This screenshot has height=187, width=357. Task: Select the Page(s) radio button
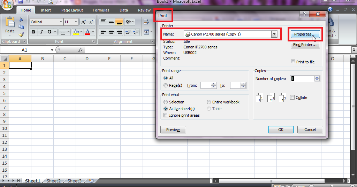click(x=166, y=85)
